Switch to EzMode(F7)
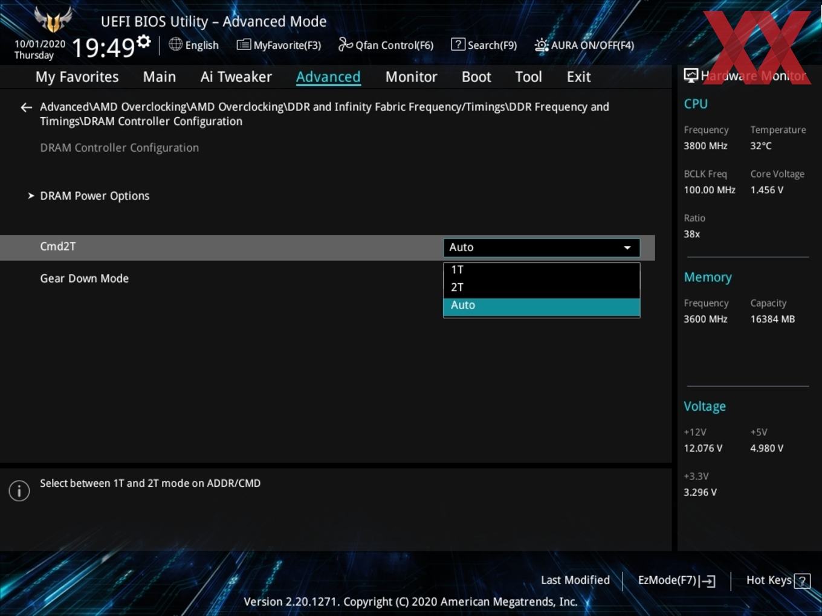The image size is (822, 616). pos(676,580)
